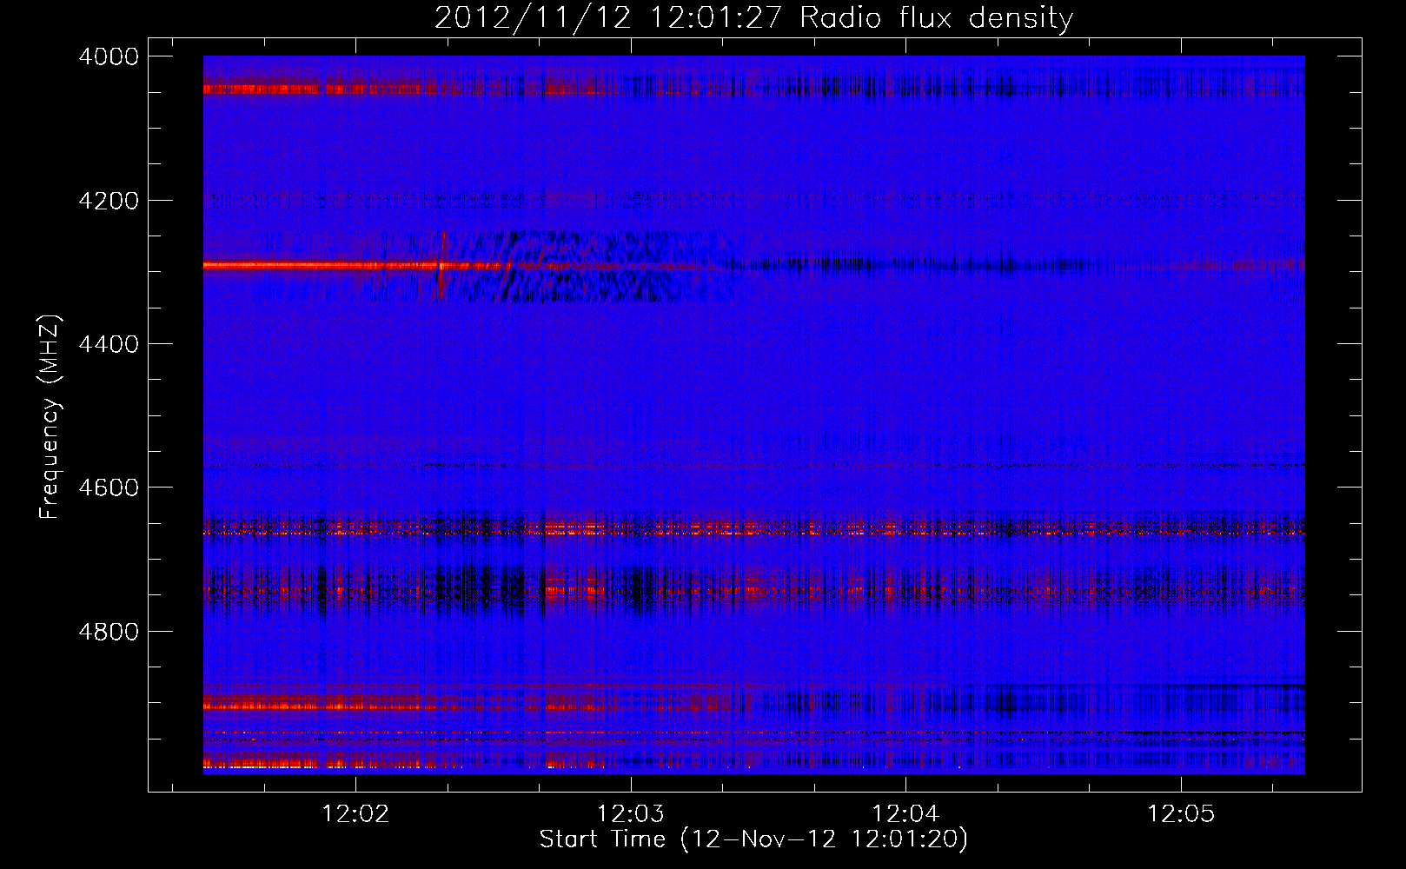Click the 12:04 time axis label

906,813
